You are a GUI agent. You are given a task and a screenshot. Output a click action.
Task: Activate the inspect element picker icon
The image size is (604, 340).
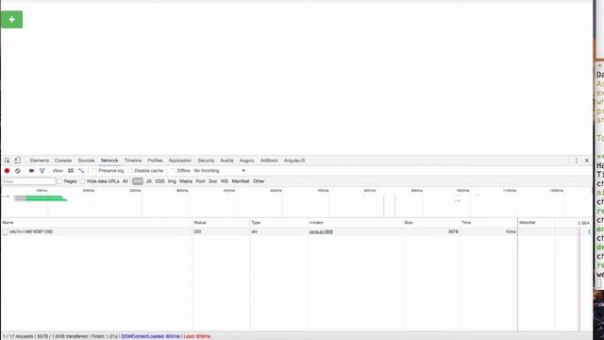8,161
